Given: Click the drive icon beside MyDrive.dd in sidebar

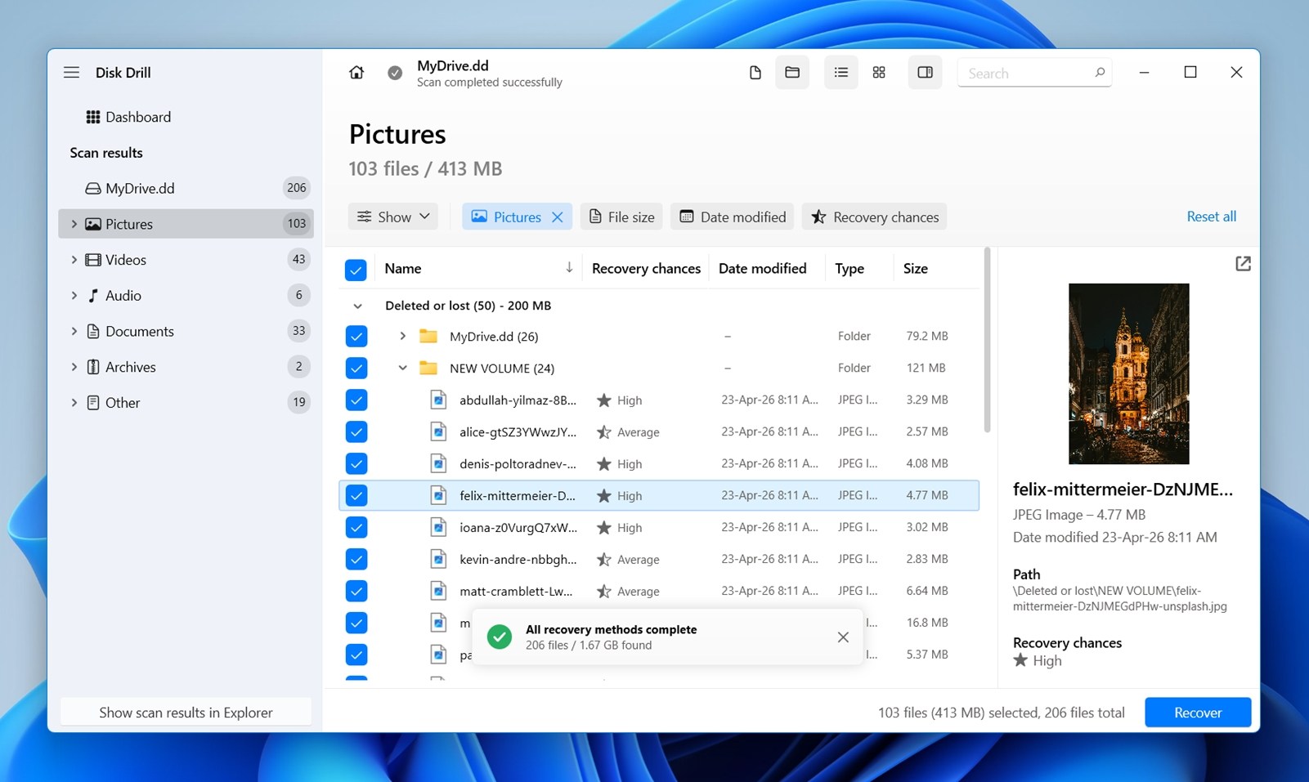Looking at the screenshot, I should [93, 189].
